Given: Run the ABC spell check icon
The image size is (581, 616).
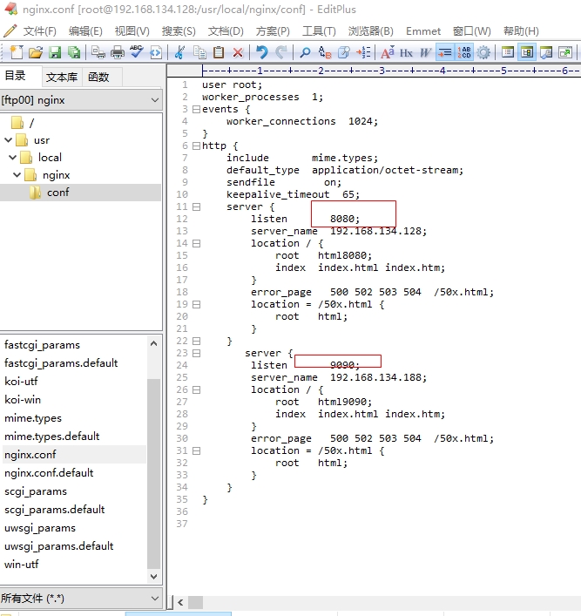Looking at the screenshot, I should [x=136, y=52].
